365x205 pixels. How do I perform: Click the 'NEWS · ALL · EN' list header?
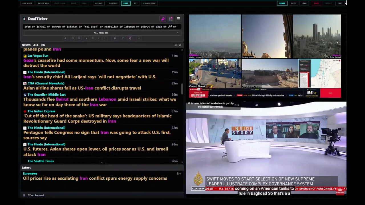[x=33, y=45]
